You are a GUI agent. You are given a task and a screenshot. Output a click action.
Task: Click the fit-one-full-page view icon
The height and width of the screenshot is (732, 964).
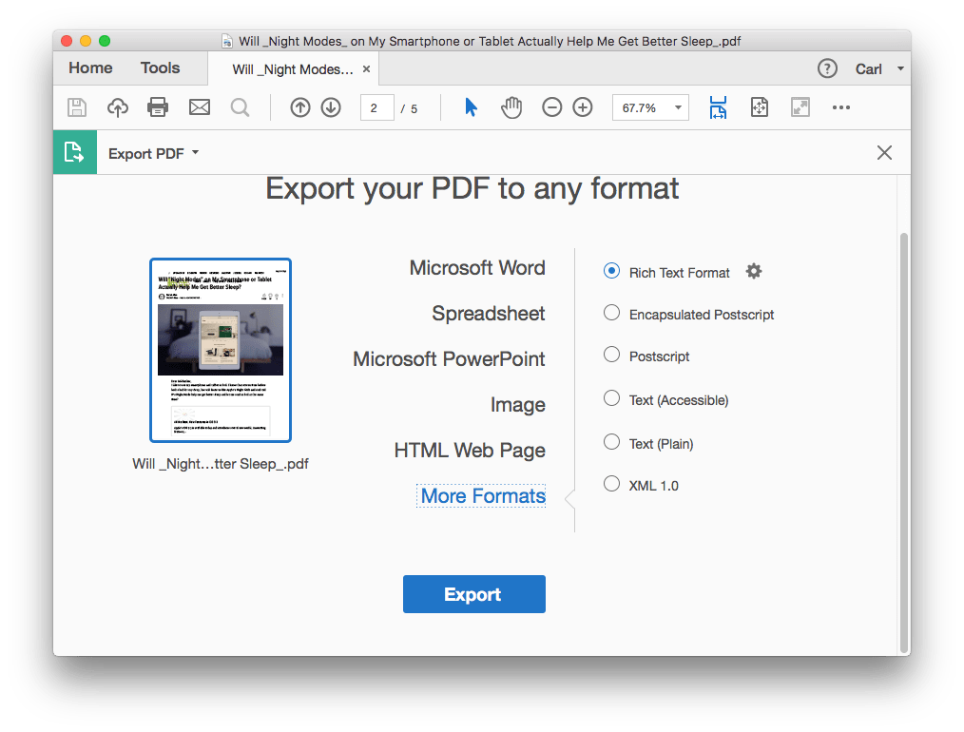point(760,106)
